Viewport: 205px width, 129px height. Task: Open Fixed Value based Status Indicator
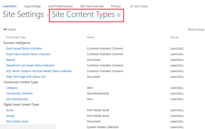[28, 54]
